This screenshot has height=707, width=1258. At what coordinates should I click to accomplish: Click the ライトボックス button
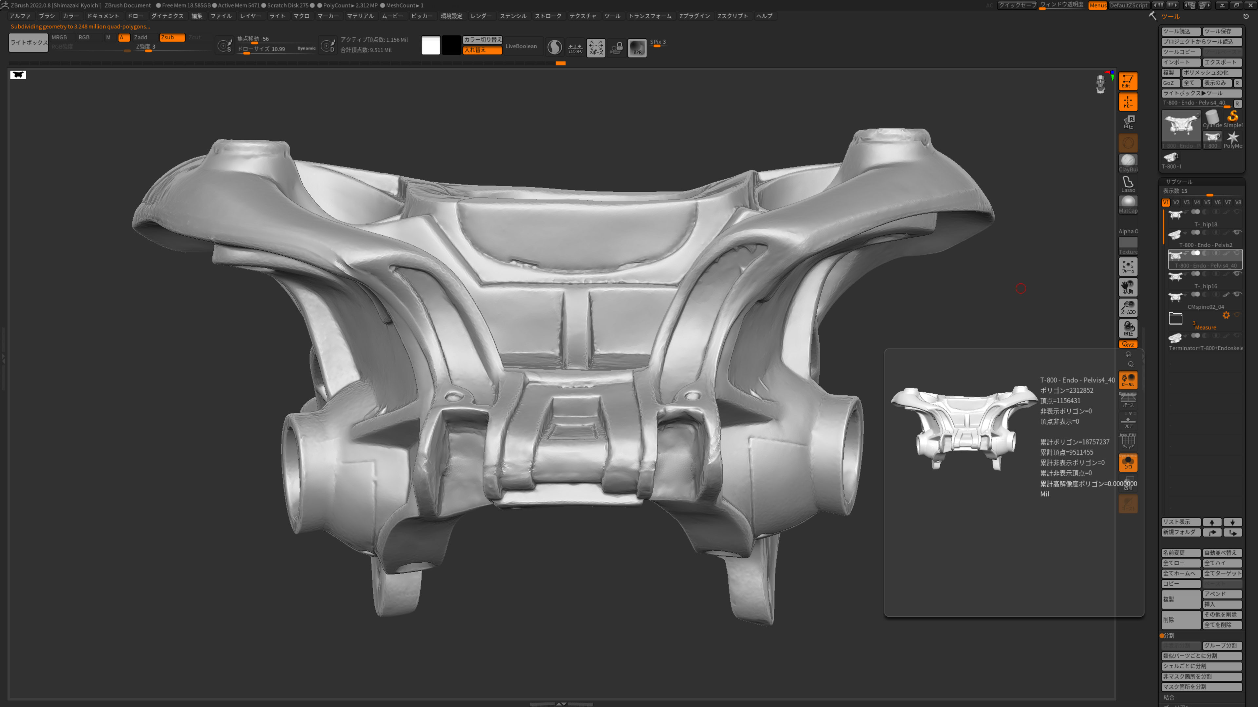(29, 43)
